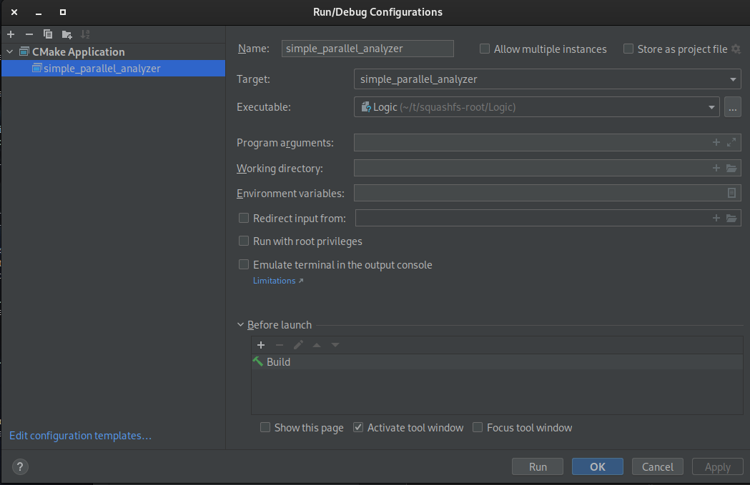Confirm with the OK button

[598, 467]
